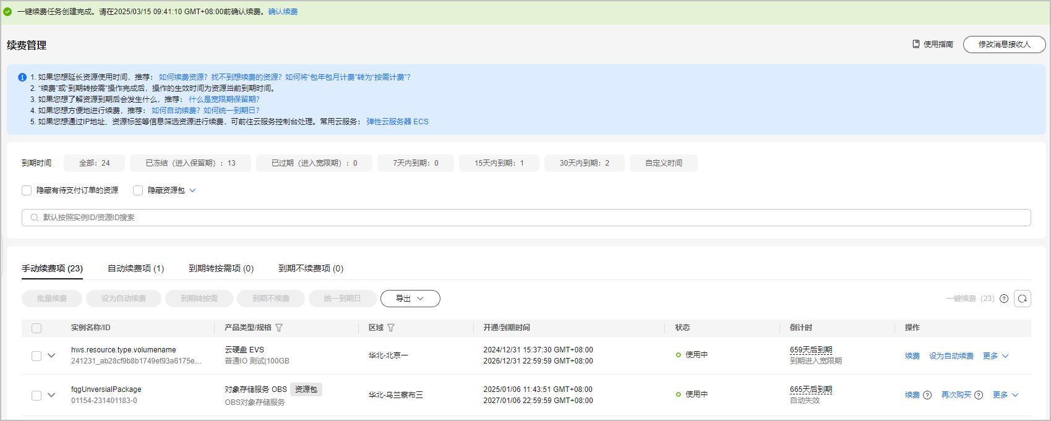Viewport: 1051px width, 421px height.
Task: Expand the hws.resource.type.volumename row details
Action: click(x=51, y=355)
